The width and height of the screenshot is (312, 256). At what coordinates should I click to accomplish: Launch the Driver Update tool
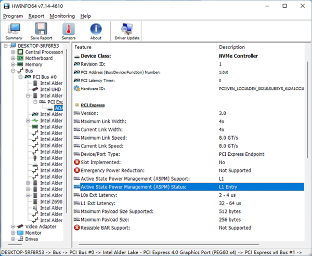point(127,31)
